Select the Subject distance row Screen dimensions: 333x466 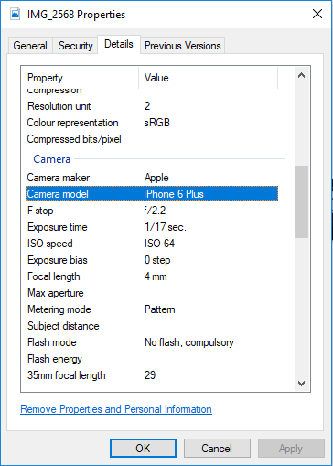(152, 326)
